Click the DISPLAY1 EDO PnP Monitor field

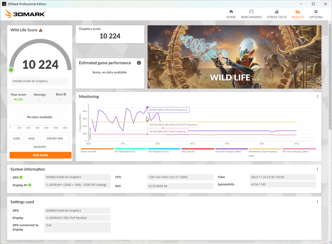pos(77,218)
